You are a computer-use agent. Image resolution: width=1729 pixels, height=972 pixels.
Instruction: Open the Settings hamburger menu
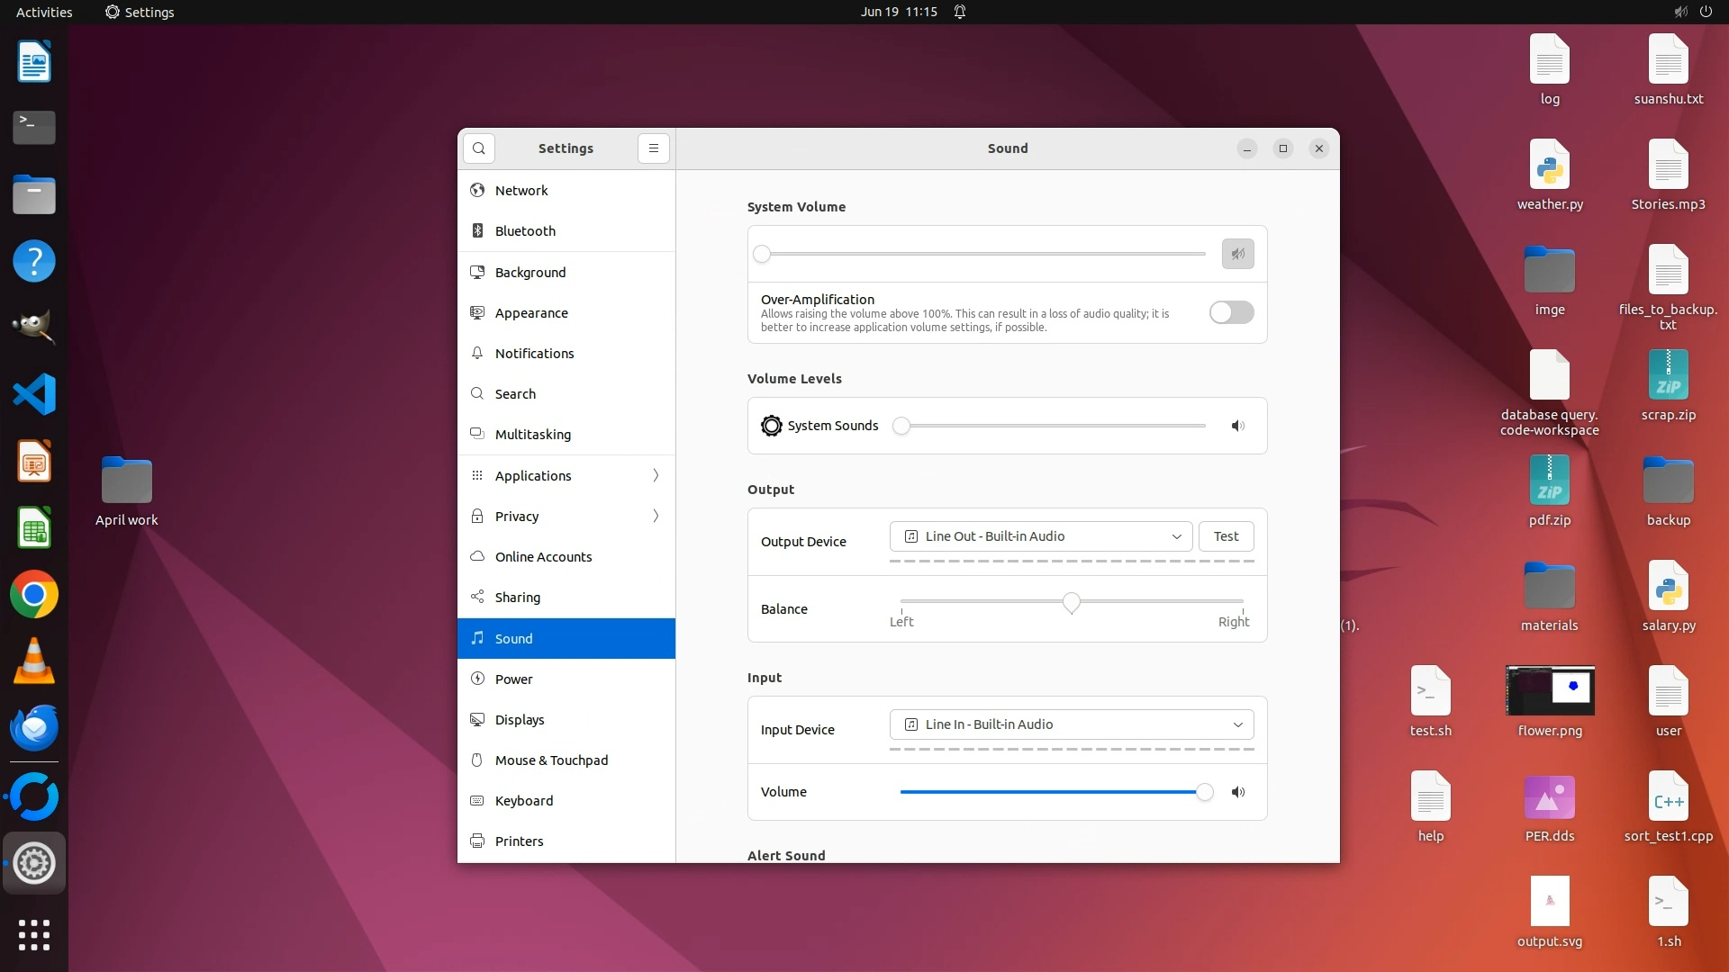(654, 148)
